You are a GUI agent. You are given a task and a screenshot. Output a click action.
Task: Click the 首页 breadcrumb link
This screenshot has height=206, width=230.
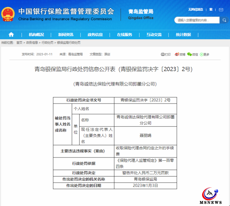click(19, 42)
